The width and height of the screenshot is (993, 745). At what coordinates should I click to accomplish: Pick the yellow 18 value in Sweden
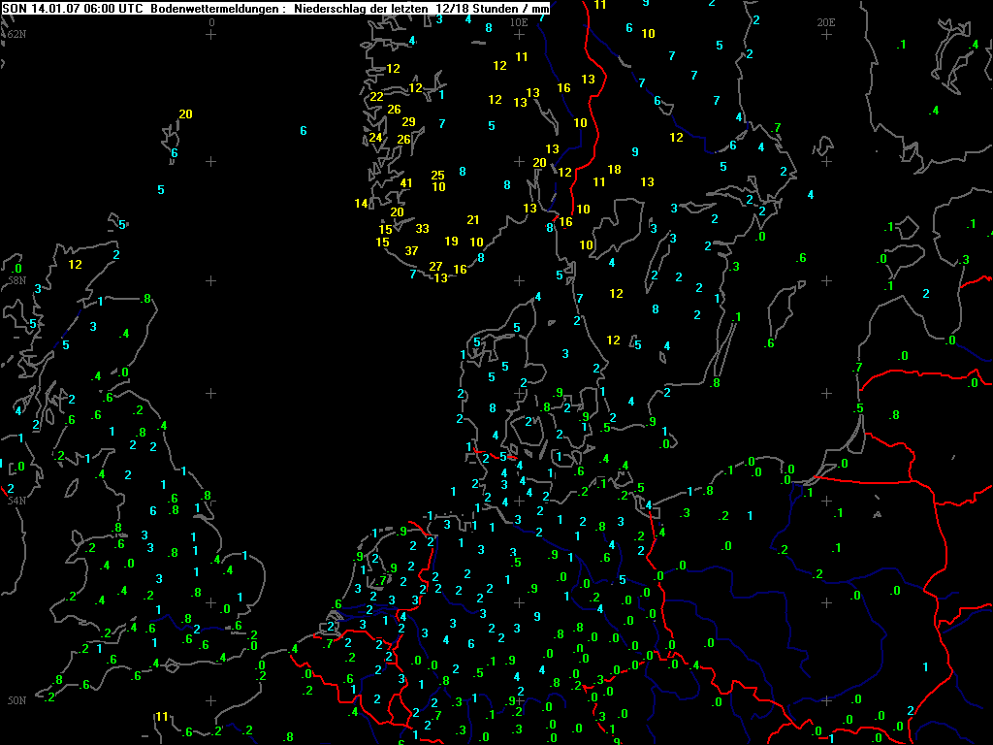[x=614, y=170]
